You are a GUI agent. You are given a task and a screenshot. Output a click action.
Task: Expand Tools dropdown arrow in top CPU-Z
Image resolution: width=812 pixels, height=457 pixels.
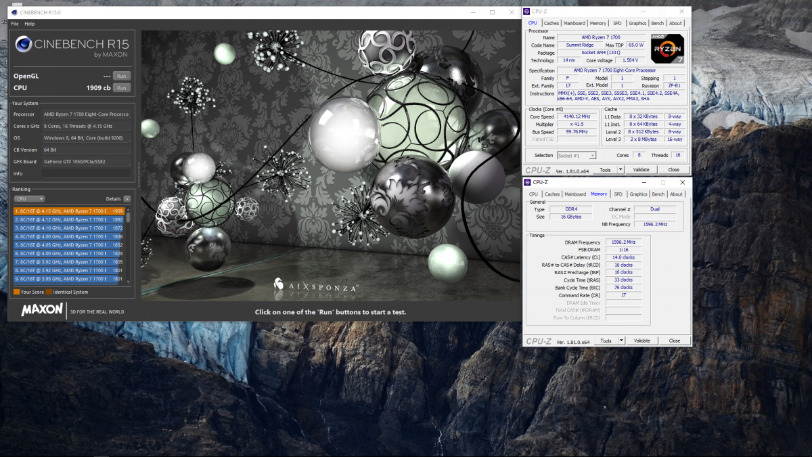pos(621,170)
